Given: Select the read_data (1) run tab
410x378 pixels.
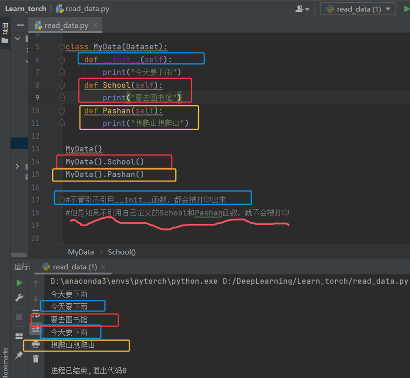Looking at the screenshot, I should click(74, 267).
